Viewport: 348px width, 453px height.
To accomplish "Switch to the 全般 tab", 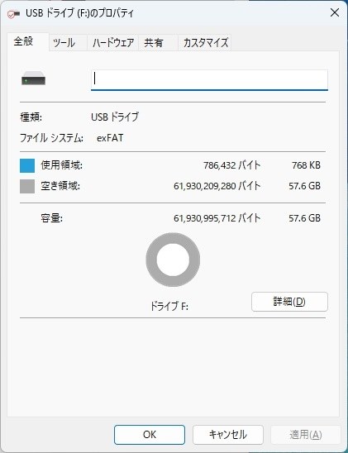I will point(24,41).
